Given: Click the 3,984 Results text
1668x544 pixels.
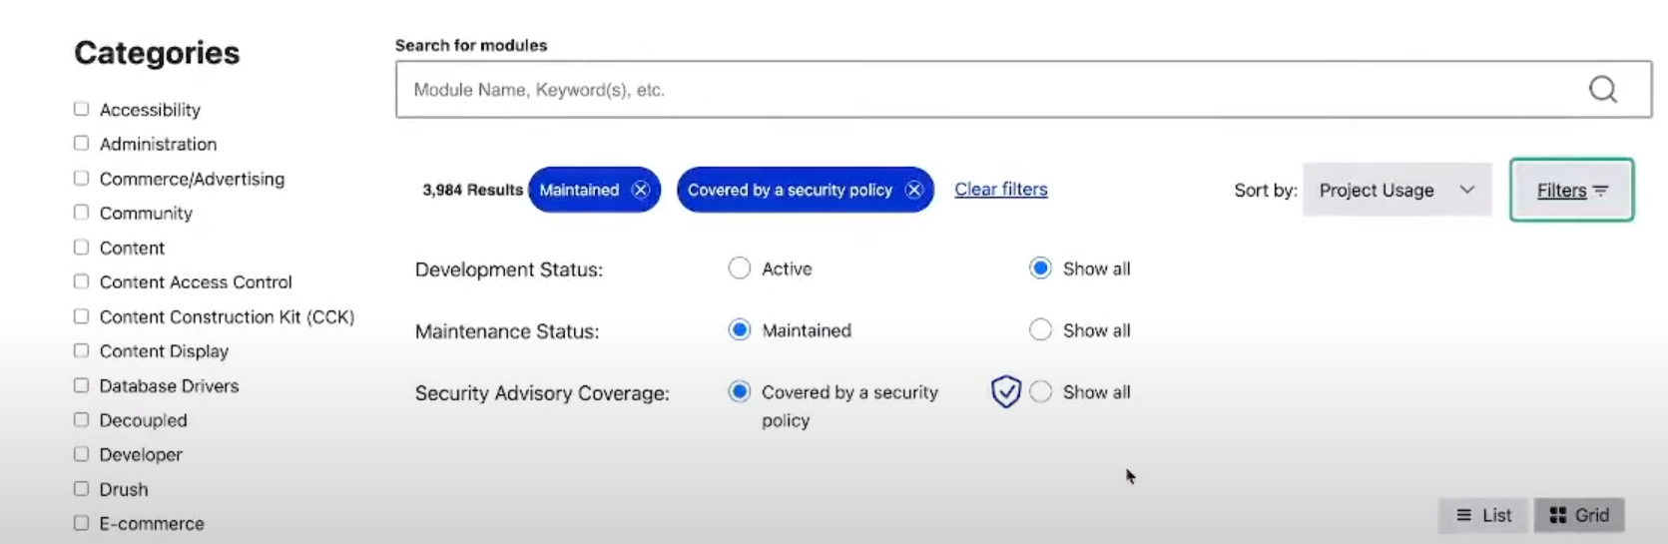Looking at the screenshot, I should (472, 190).
